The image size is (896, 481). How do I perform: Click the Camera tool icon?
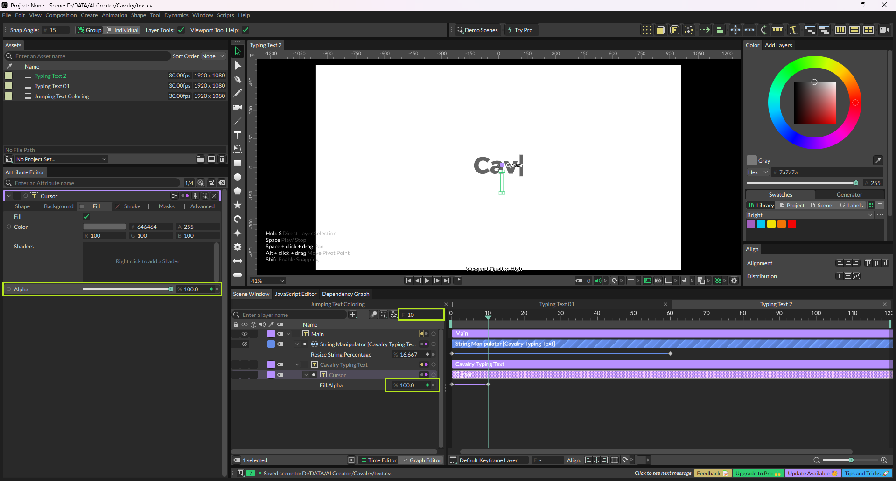coord(238,107)
